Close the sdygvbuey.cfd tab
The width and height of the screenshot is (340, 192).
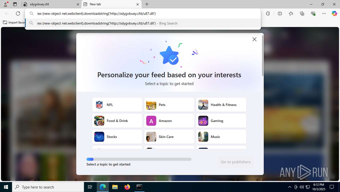[x=78, y=4]
